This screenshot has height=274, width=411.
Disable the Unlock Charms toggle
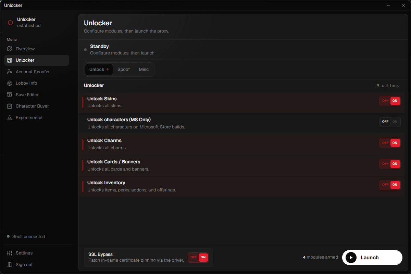(x=390, y=143)
